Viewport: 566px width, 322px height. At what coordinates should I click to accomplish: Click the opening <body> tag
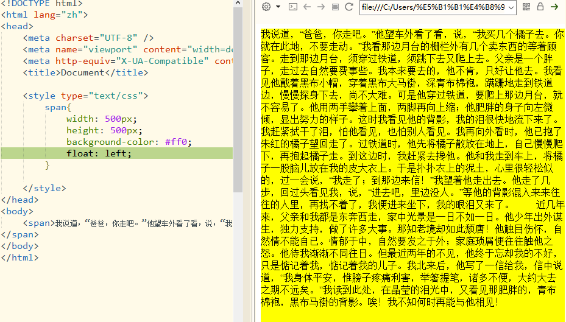(17, 211)
